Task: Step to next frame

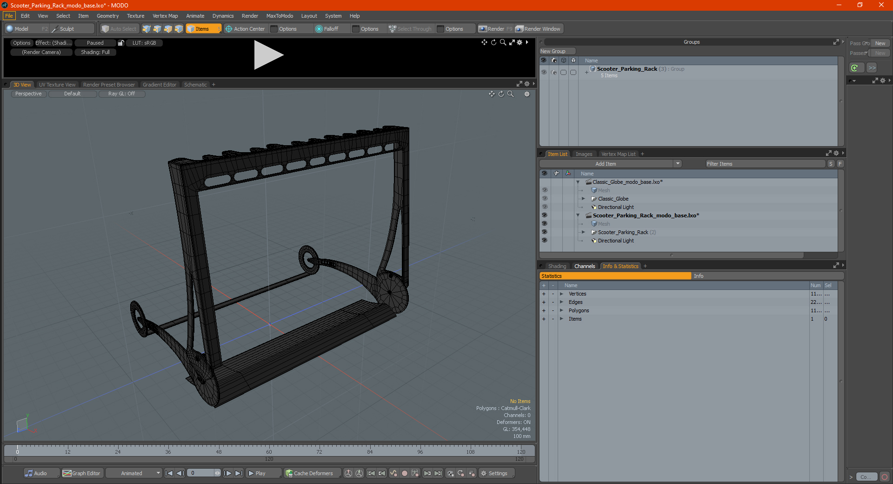Action: 228,473
